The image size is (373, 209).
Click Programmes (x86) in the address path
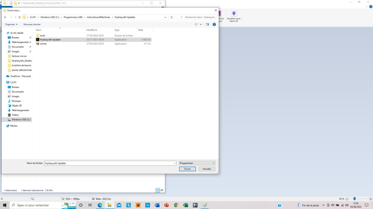click(x=73, y=17)
